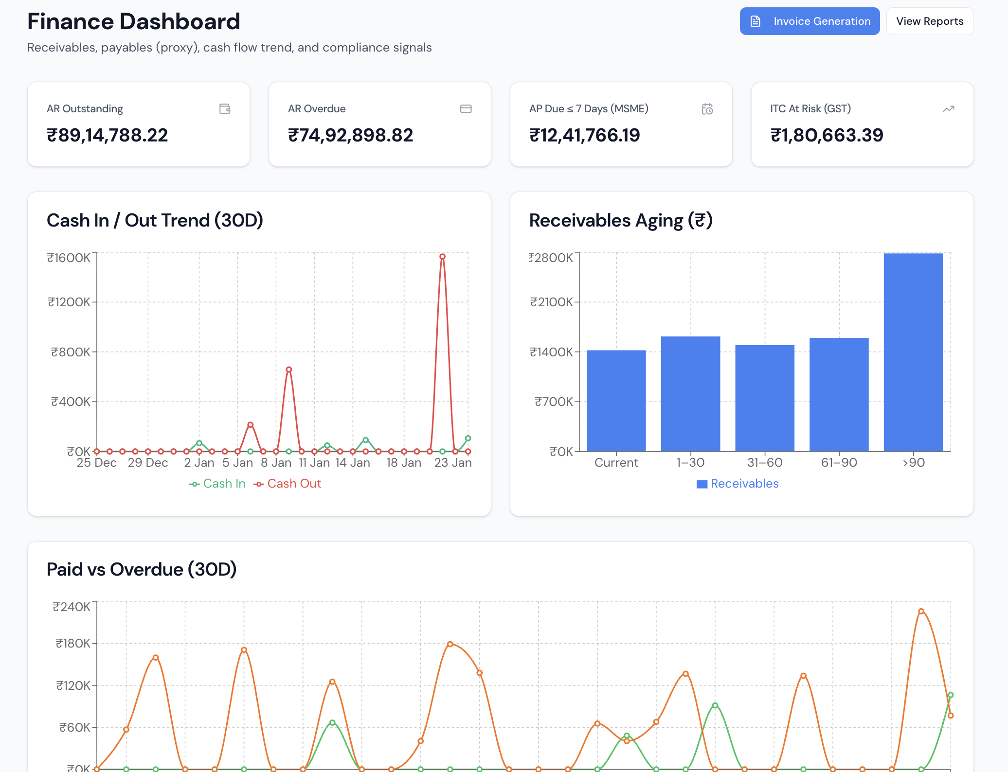Toggle the Cash Out legend series
1008x772 pixels.
[294, 484]
